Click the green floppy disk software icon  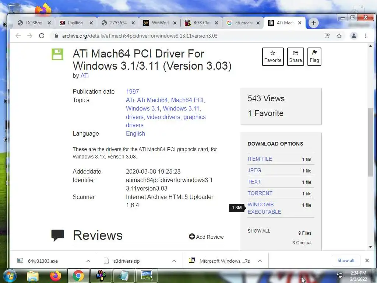click(x=57, y=54)
